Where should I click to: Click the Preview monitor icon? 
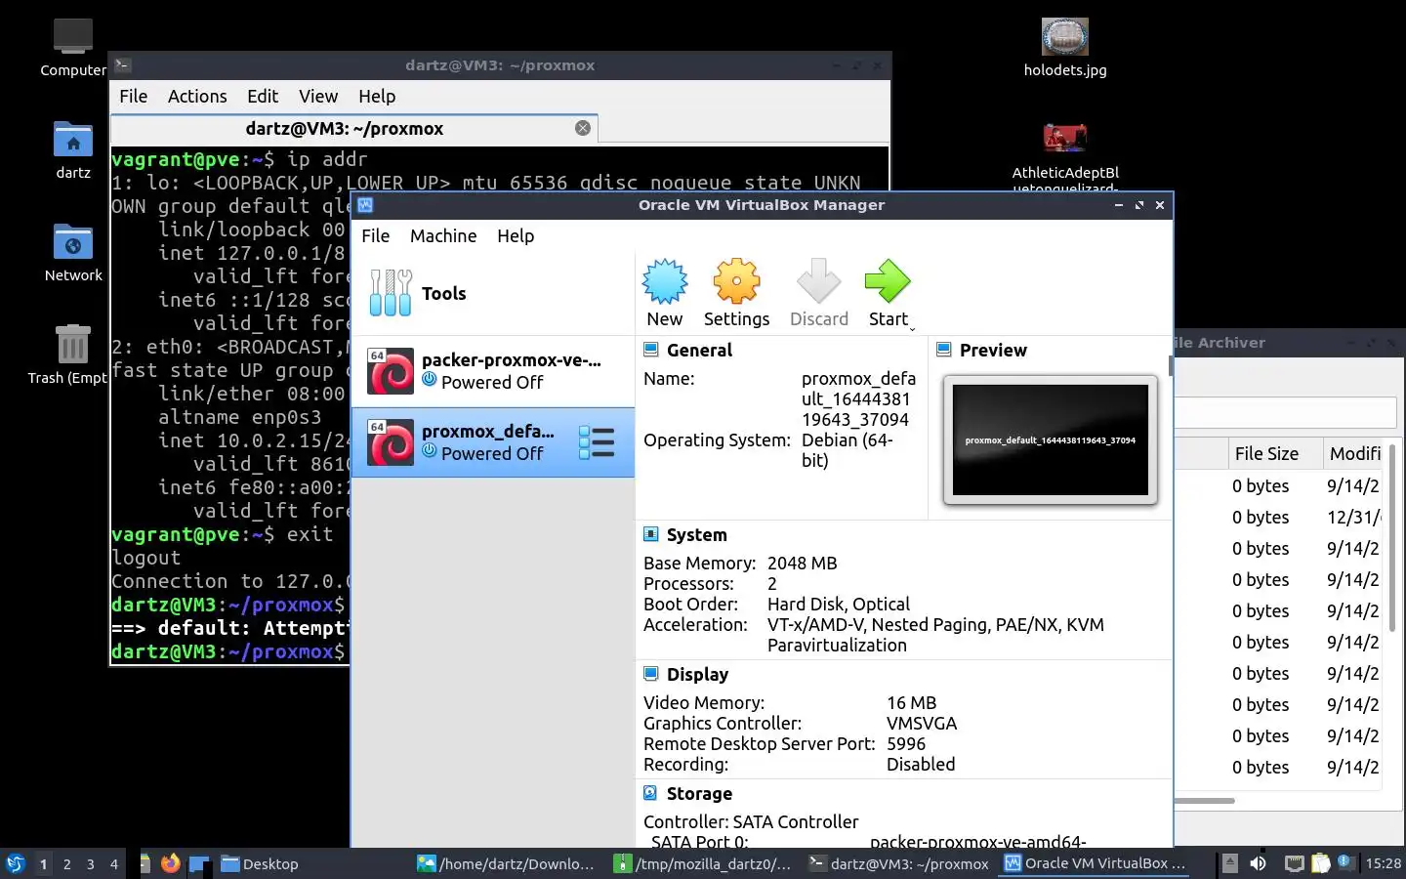click(x=944, y=350)
